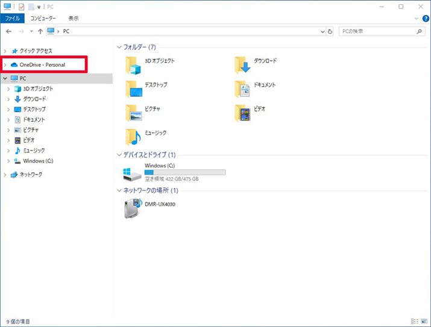Screen dimensions: 431x327
Task: Open the DMR-UX4030 network device
Action: [x=131, y=208]
